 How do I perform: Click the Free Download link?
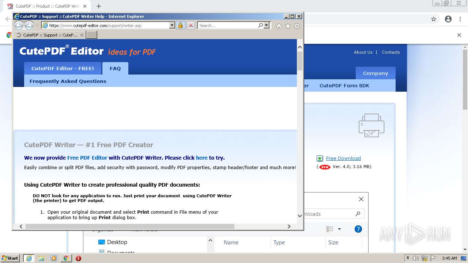point(343,158)
